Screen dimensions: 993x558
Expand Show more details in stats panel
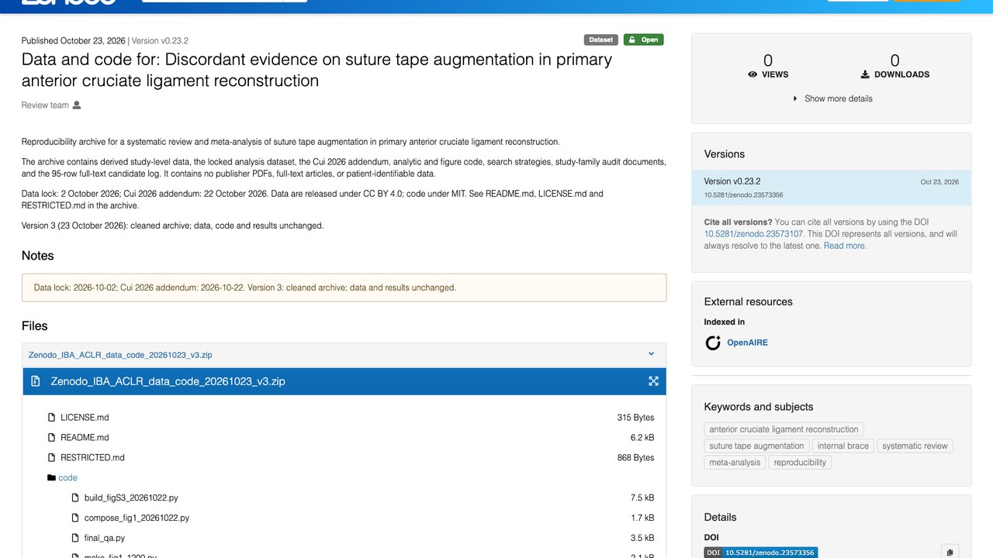[832, 99]
